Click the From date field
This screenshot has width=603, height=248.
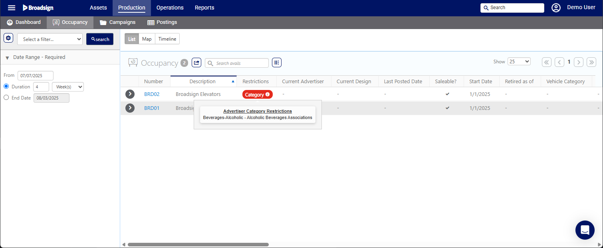[36, 76]
